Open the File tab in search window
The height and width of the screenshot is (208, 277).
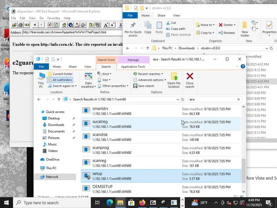[x=41, y=67]
